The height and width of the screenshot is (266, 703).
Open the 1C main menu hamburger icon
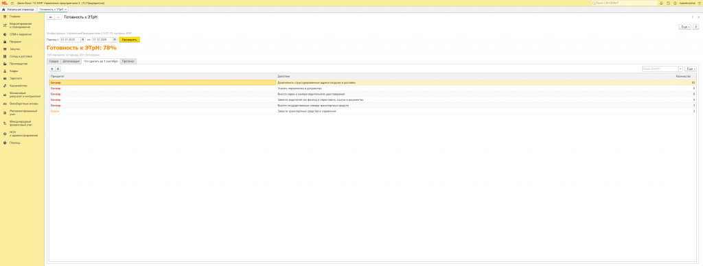(12, 3)
